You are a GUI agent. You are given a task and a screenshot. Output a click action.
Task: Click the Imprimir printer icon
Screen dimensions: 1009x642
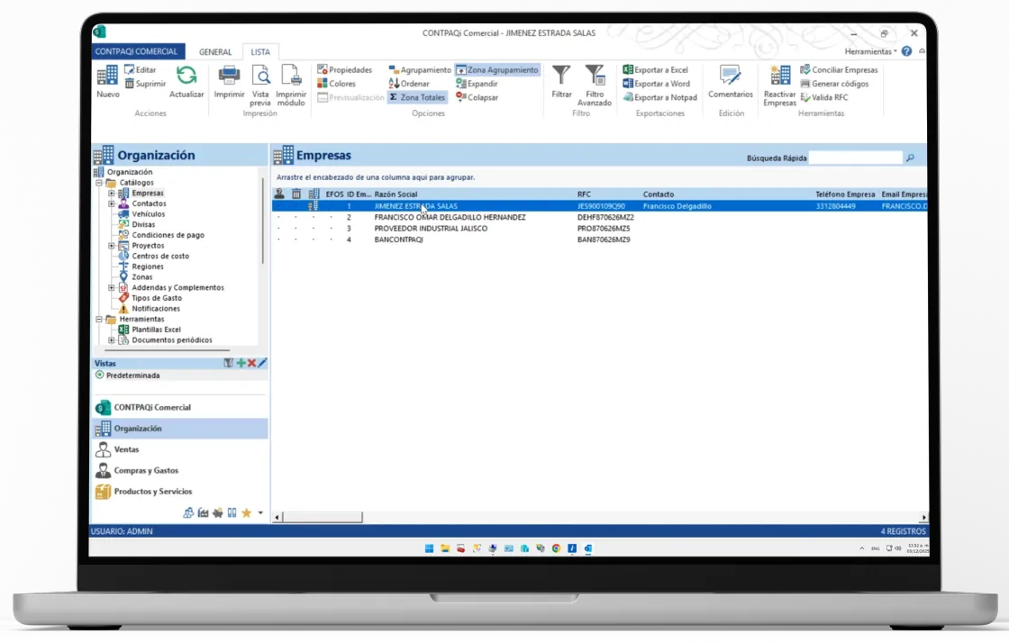229,76
